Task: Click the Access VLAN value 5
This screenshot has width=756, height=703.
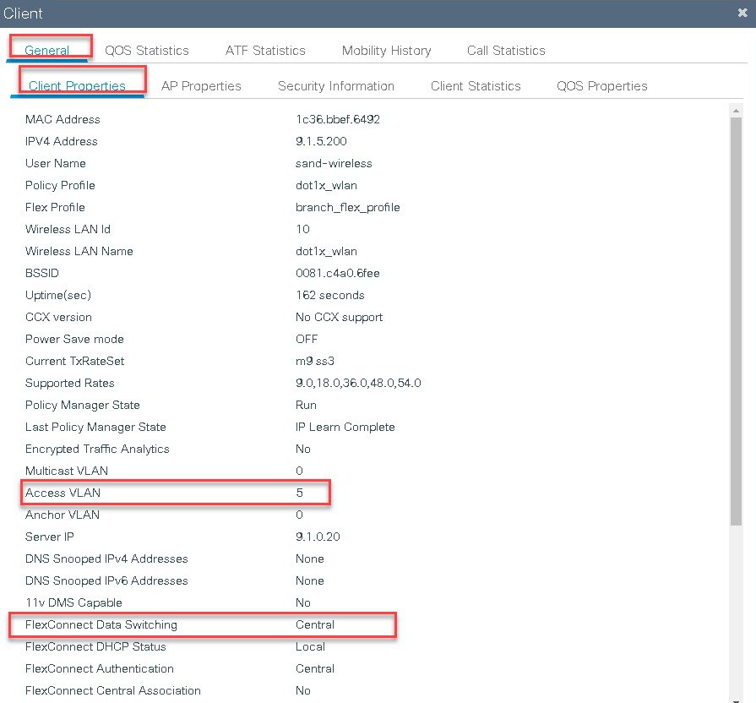Action: [x=299, y=493]
